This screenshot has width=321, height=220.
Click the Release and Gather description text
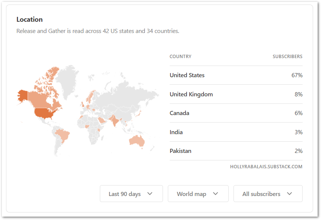(x=98, y=31)
